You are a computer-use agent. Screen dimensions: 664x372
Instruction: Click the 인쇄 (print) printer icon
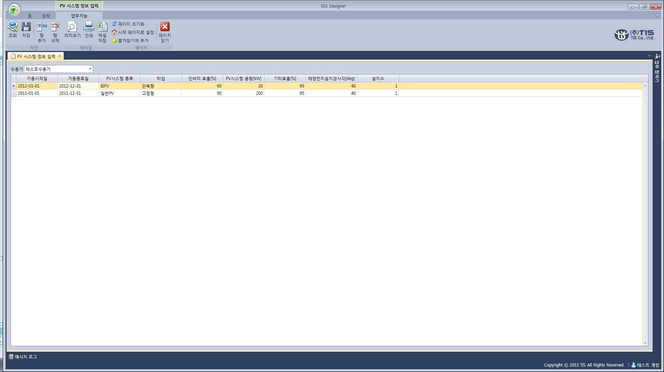point(89,27)
